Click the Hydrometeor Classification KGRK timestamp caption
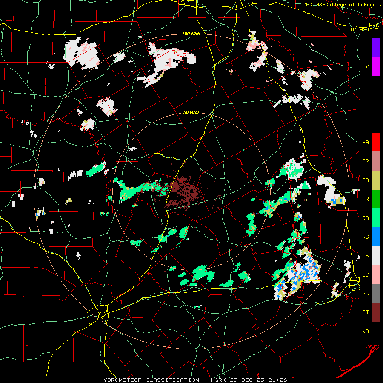The width and height of the screenshot is (383, 383). pyautogui.click(x=193, y=380)
